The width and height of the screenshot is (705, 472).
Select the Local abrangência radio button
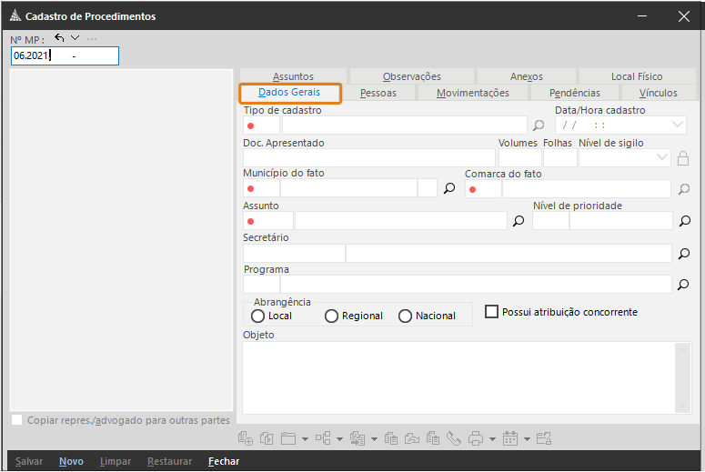coord(257,316)
